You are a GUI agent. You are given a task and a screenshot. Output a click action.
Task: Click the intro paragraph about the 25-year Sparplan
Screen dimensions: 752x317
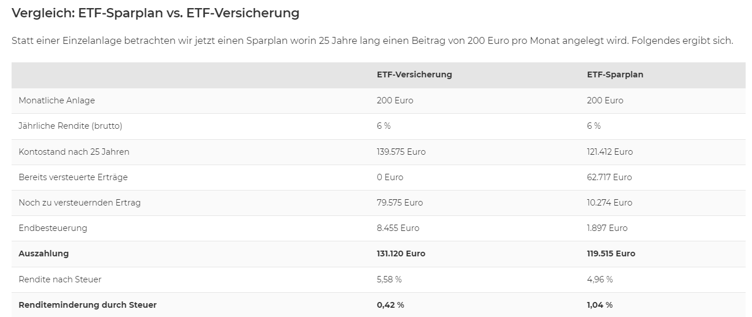click(372, 41)
